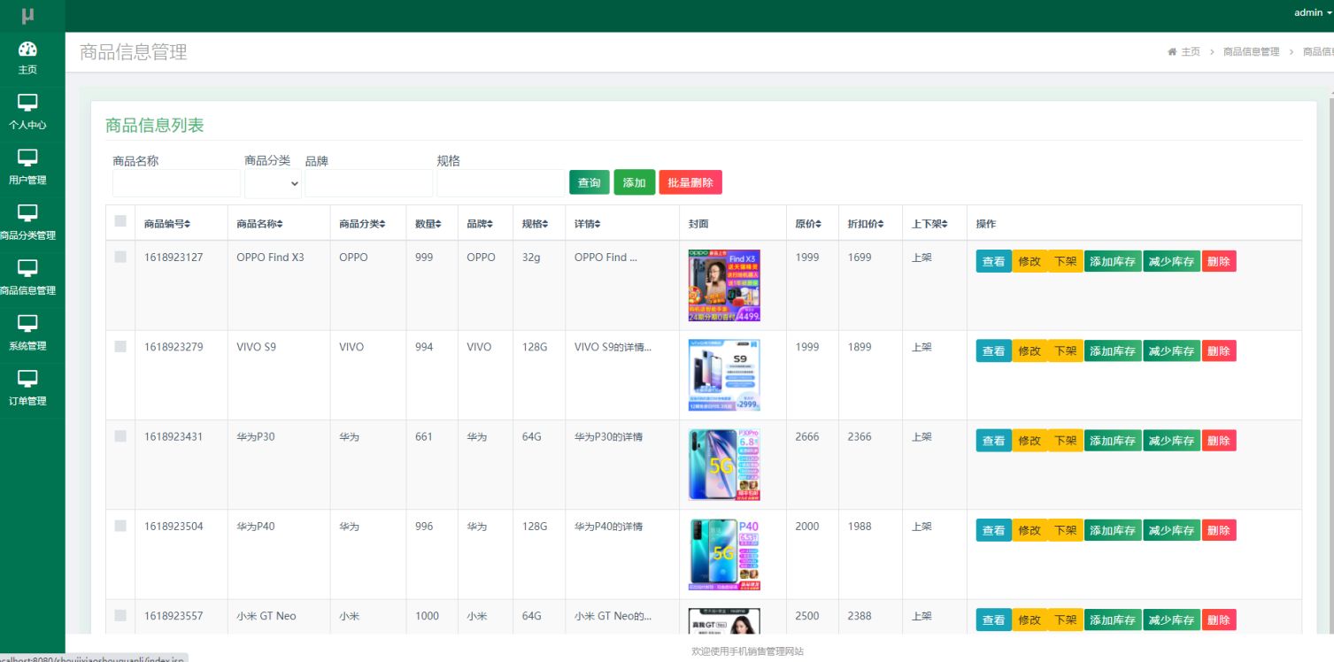
Task: Click 修改 for OPPO Find X3
Action: [1029, 261]
